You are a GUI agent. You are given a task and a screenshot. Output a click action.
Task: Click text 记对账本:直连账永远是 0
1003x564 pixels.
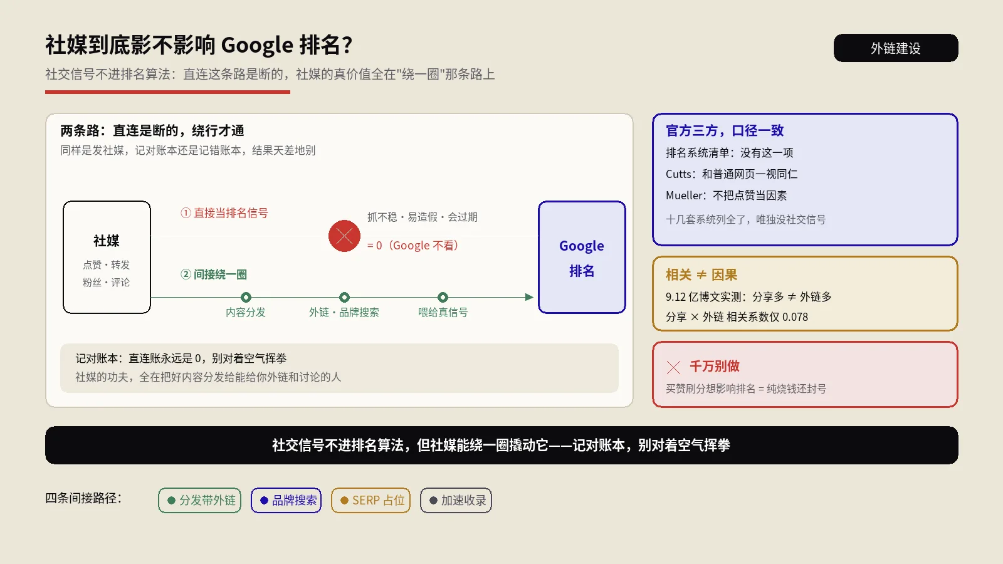(181, 358)
